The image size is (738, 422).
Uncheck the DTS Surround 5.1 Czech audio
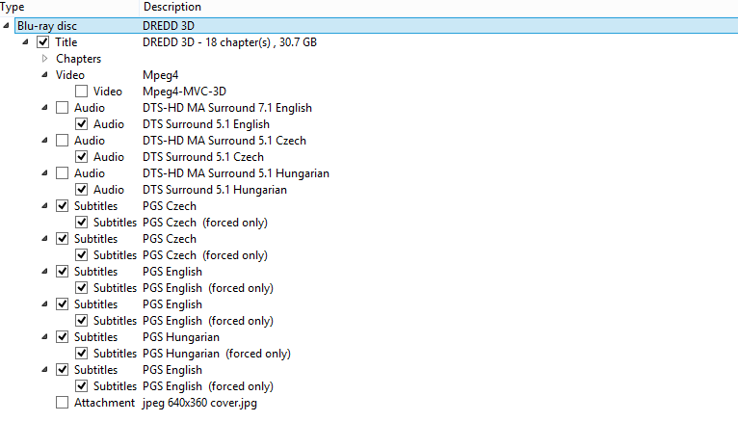81,157
